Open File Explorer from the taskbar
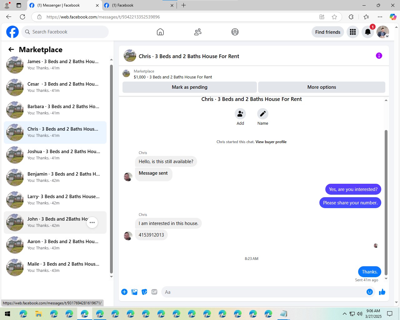The width and height of the screenshot is (400, 320). pos(38,314)
